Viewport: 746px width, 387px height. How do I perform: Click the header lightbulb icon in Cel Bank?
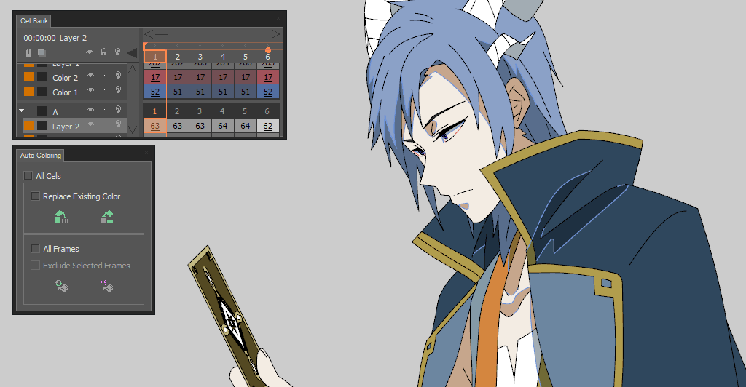(117, 52)
